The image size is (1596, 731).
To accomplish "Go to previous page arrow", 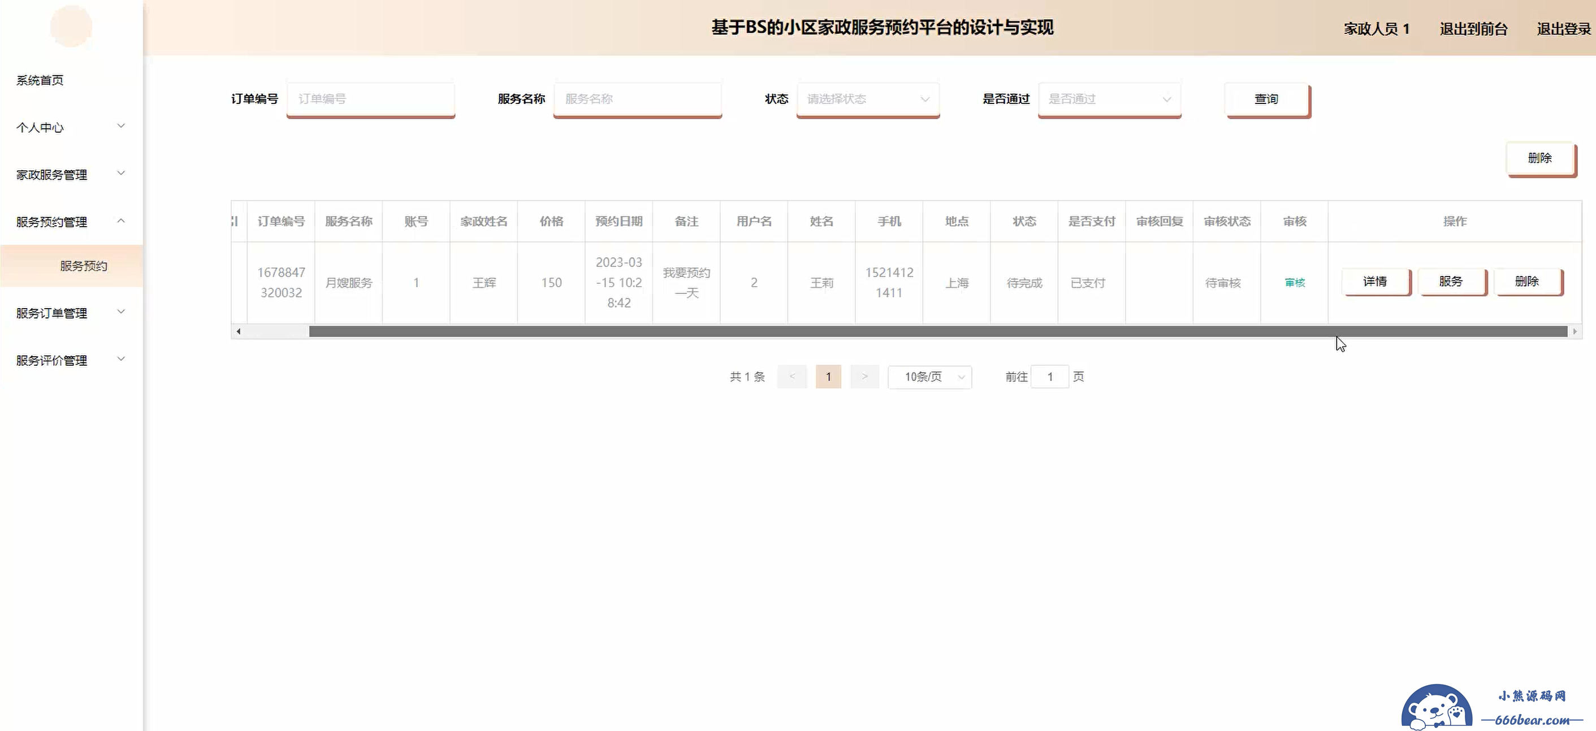I will pos(792,377).
